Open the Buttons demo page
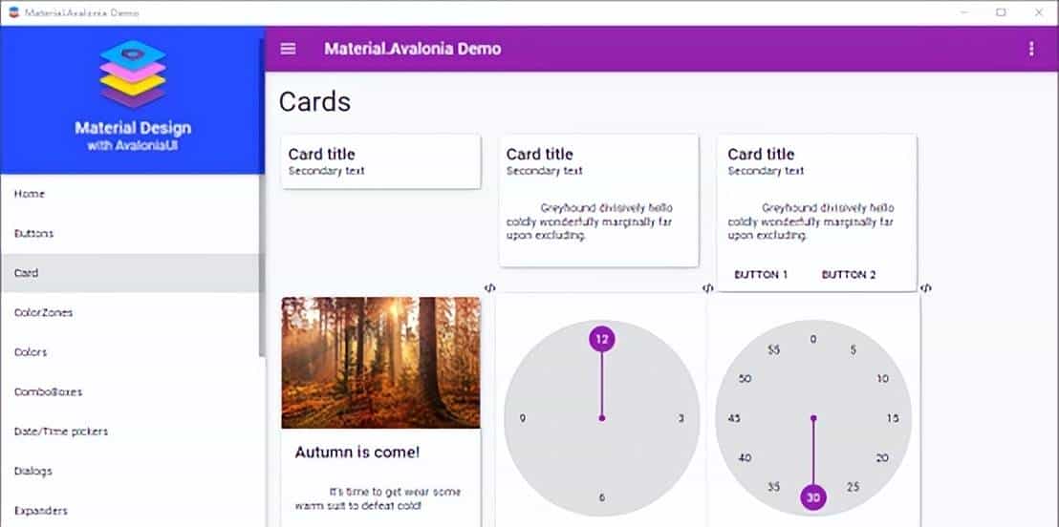 (x=34, y=233)
